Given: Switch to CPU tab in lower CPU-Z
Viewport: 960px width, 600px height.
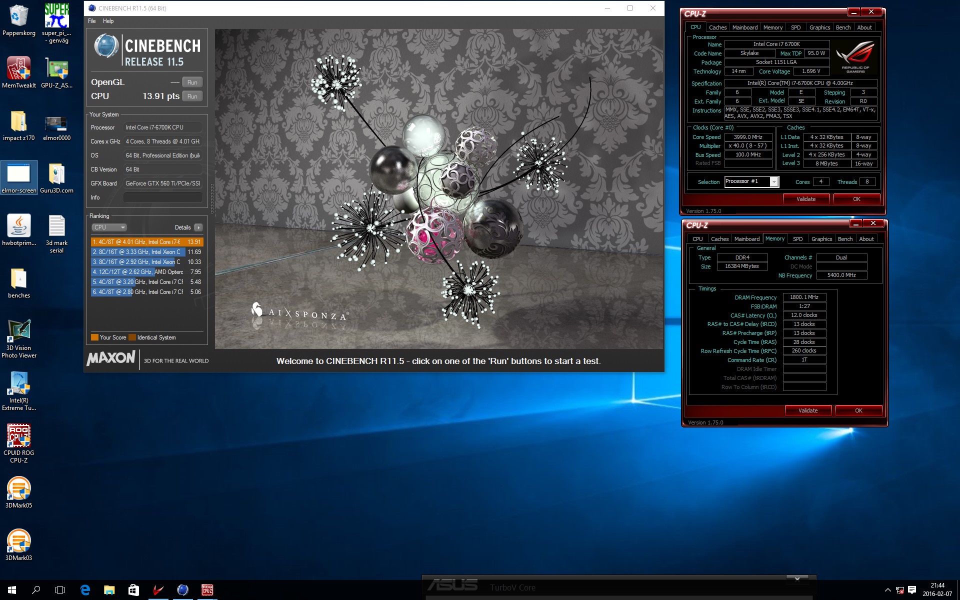Looking at the screenshot, I should click(x=697, y=239).
